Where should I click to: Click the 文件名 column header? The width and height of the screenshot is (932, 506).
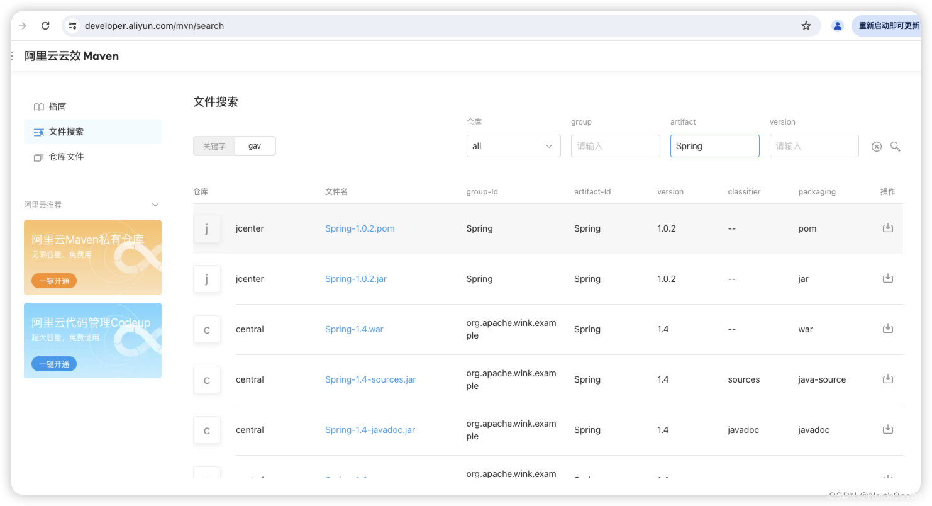pos(336,192)
